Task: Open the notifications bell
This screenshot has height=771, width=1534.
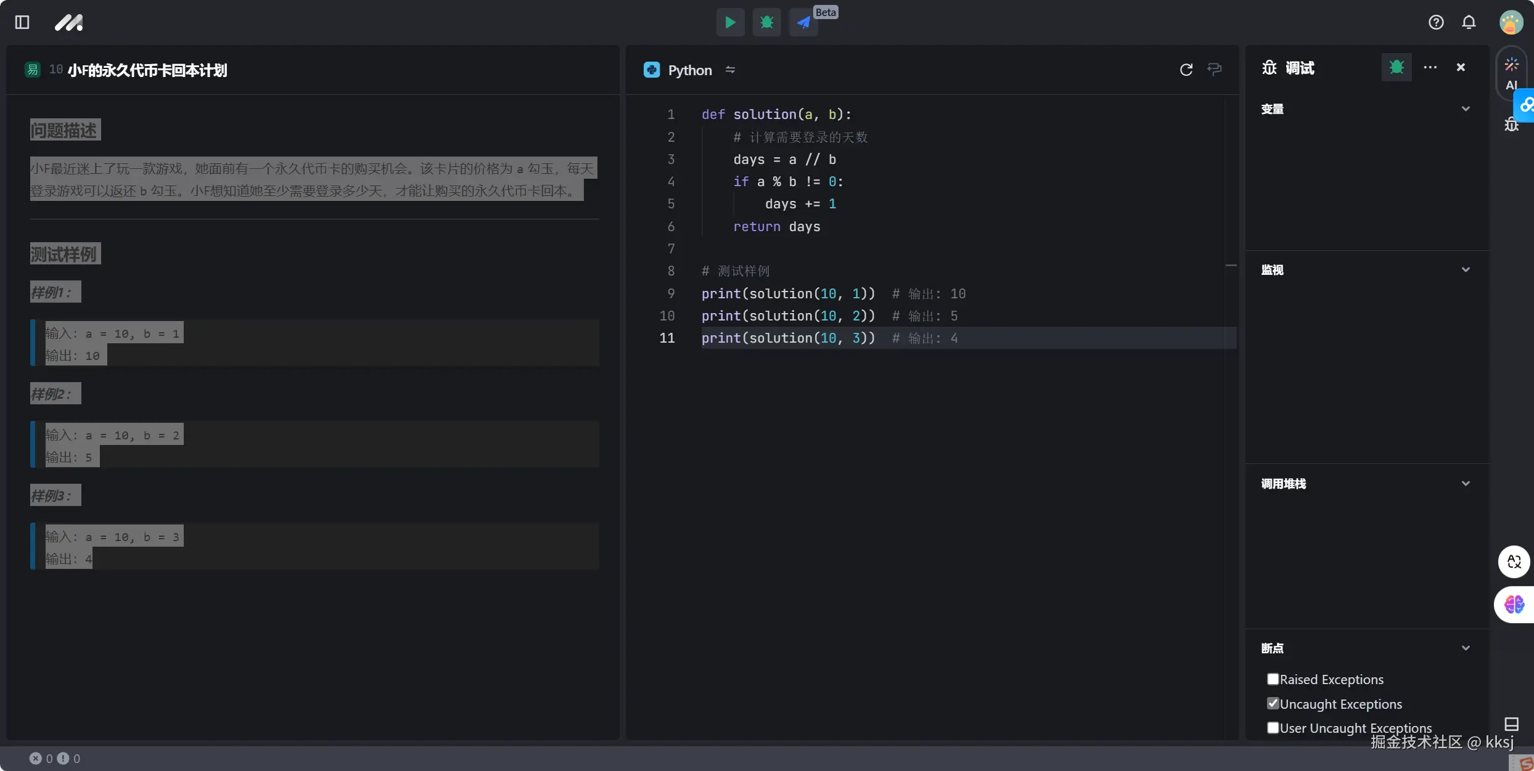Action: tap(1469, 23)
